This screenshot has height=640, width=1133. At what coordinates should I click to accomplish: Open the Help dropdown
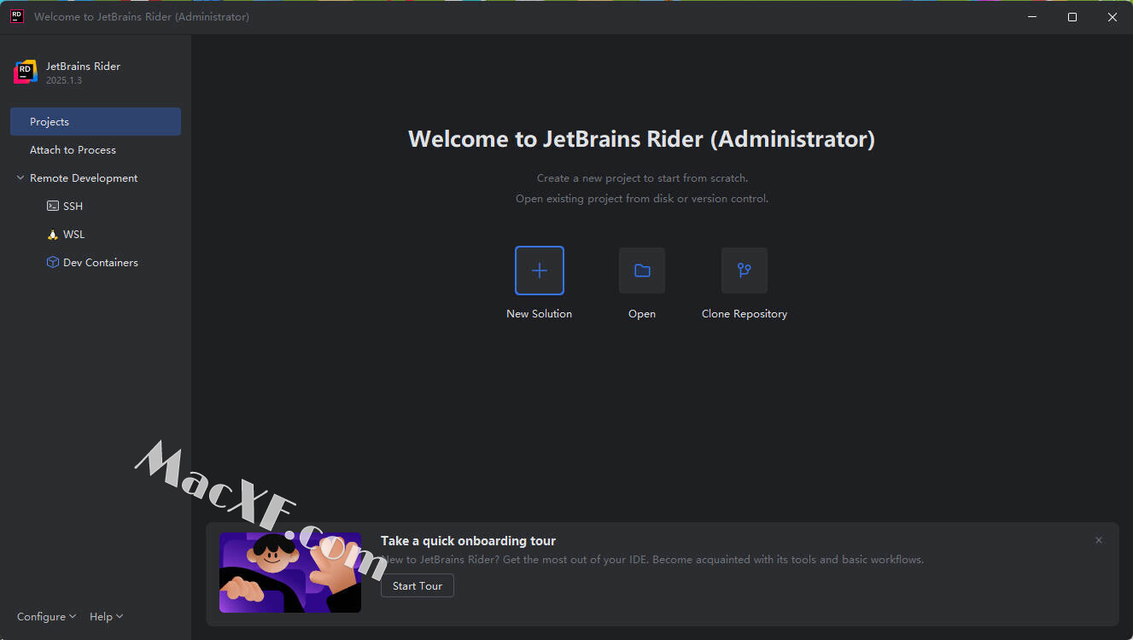tap(107, 617)
